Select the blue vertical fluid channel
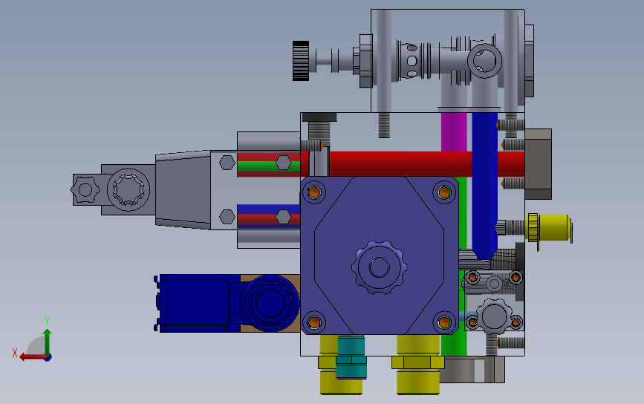644x404 pixels. click(x=484, y=186)
